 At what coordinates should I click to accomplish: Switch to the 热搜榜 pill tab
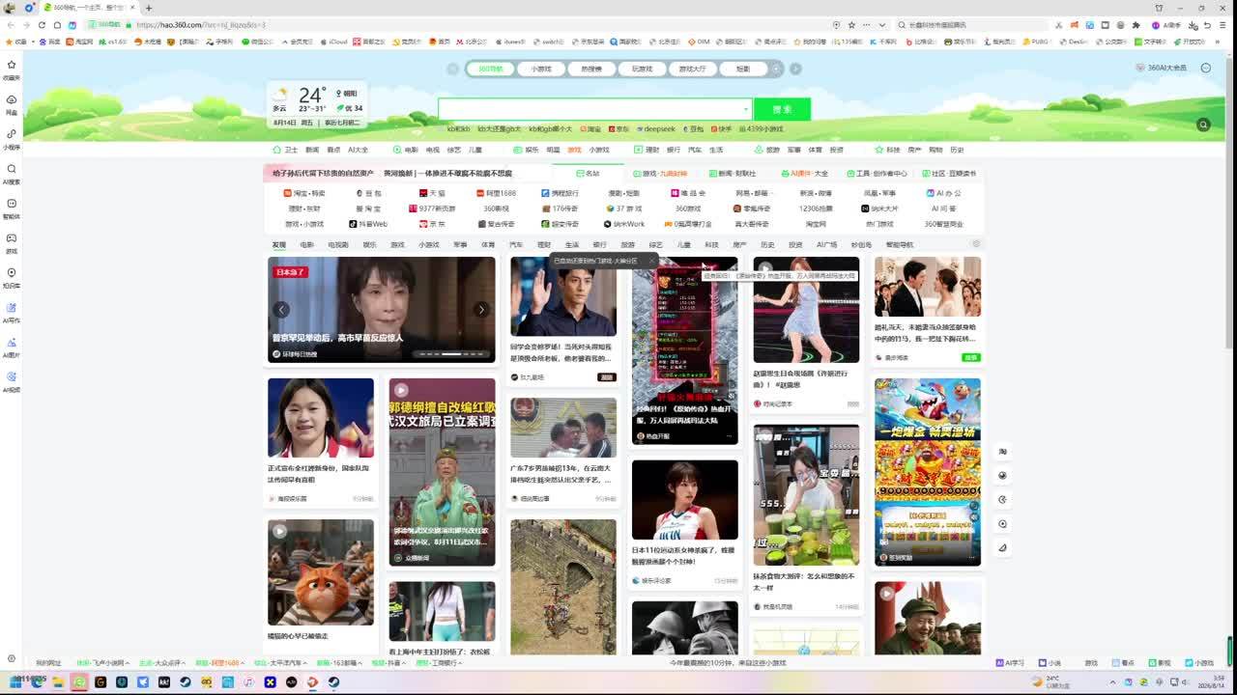point(591,69)
